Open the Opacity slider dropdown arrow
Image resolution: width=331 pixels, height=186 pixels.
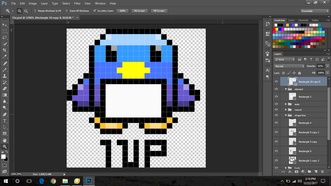click(x=327, y=66)
